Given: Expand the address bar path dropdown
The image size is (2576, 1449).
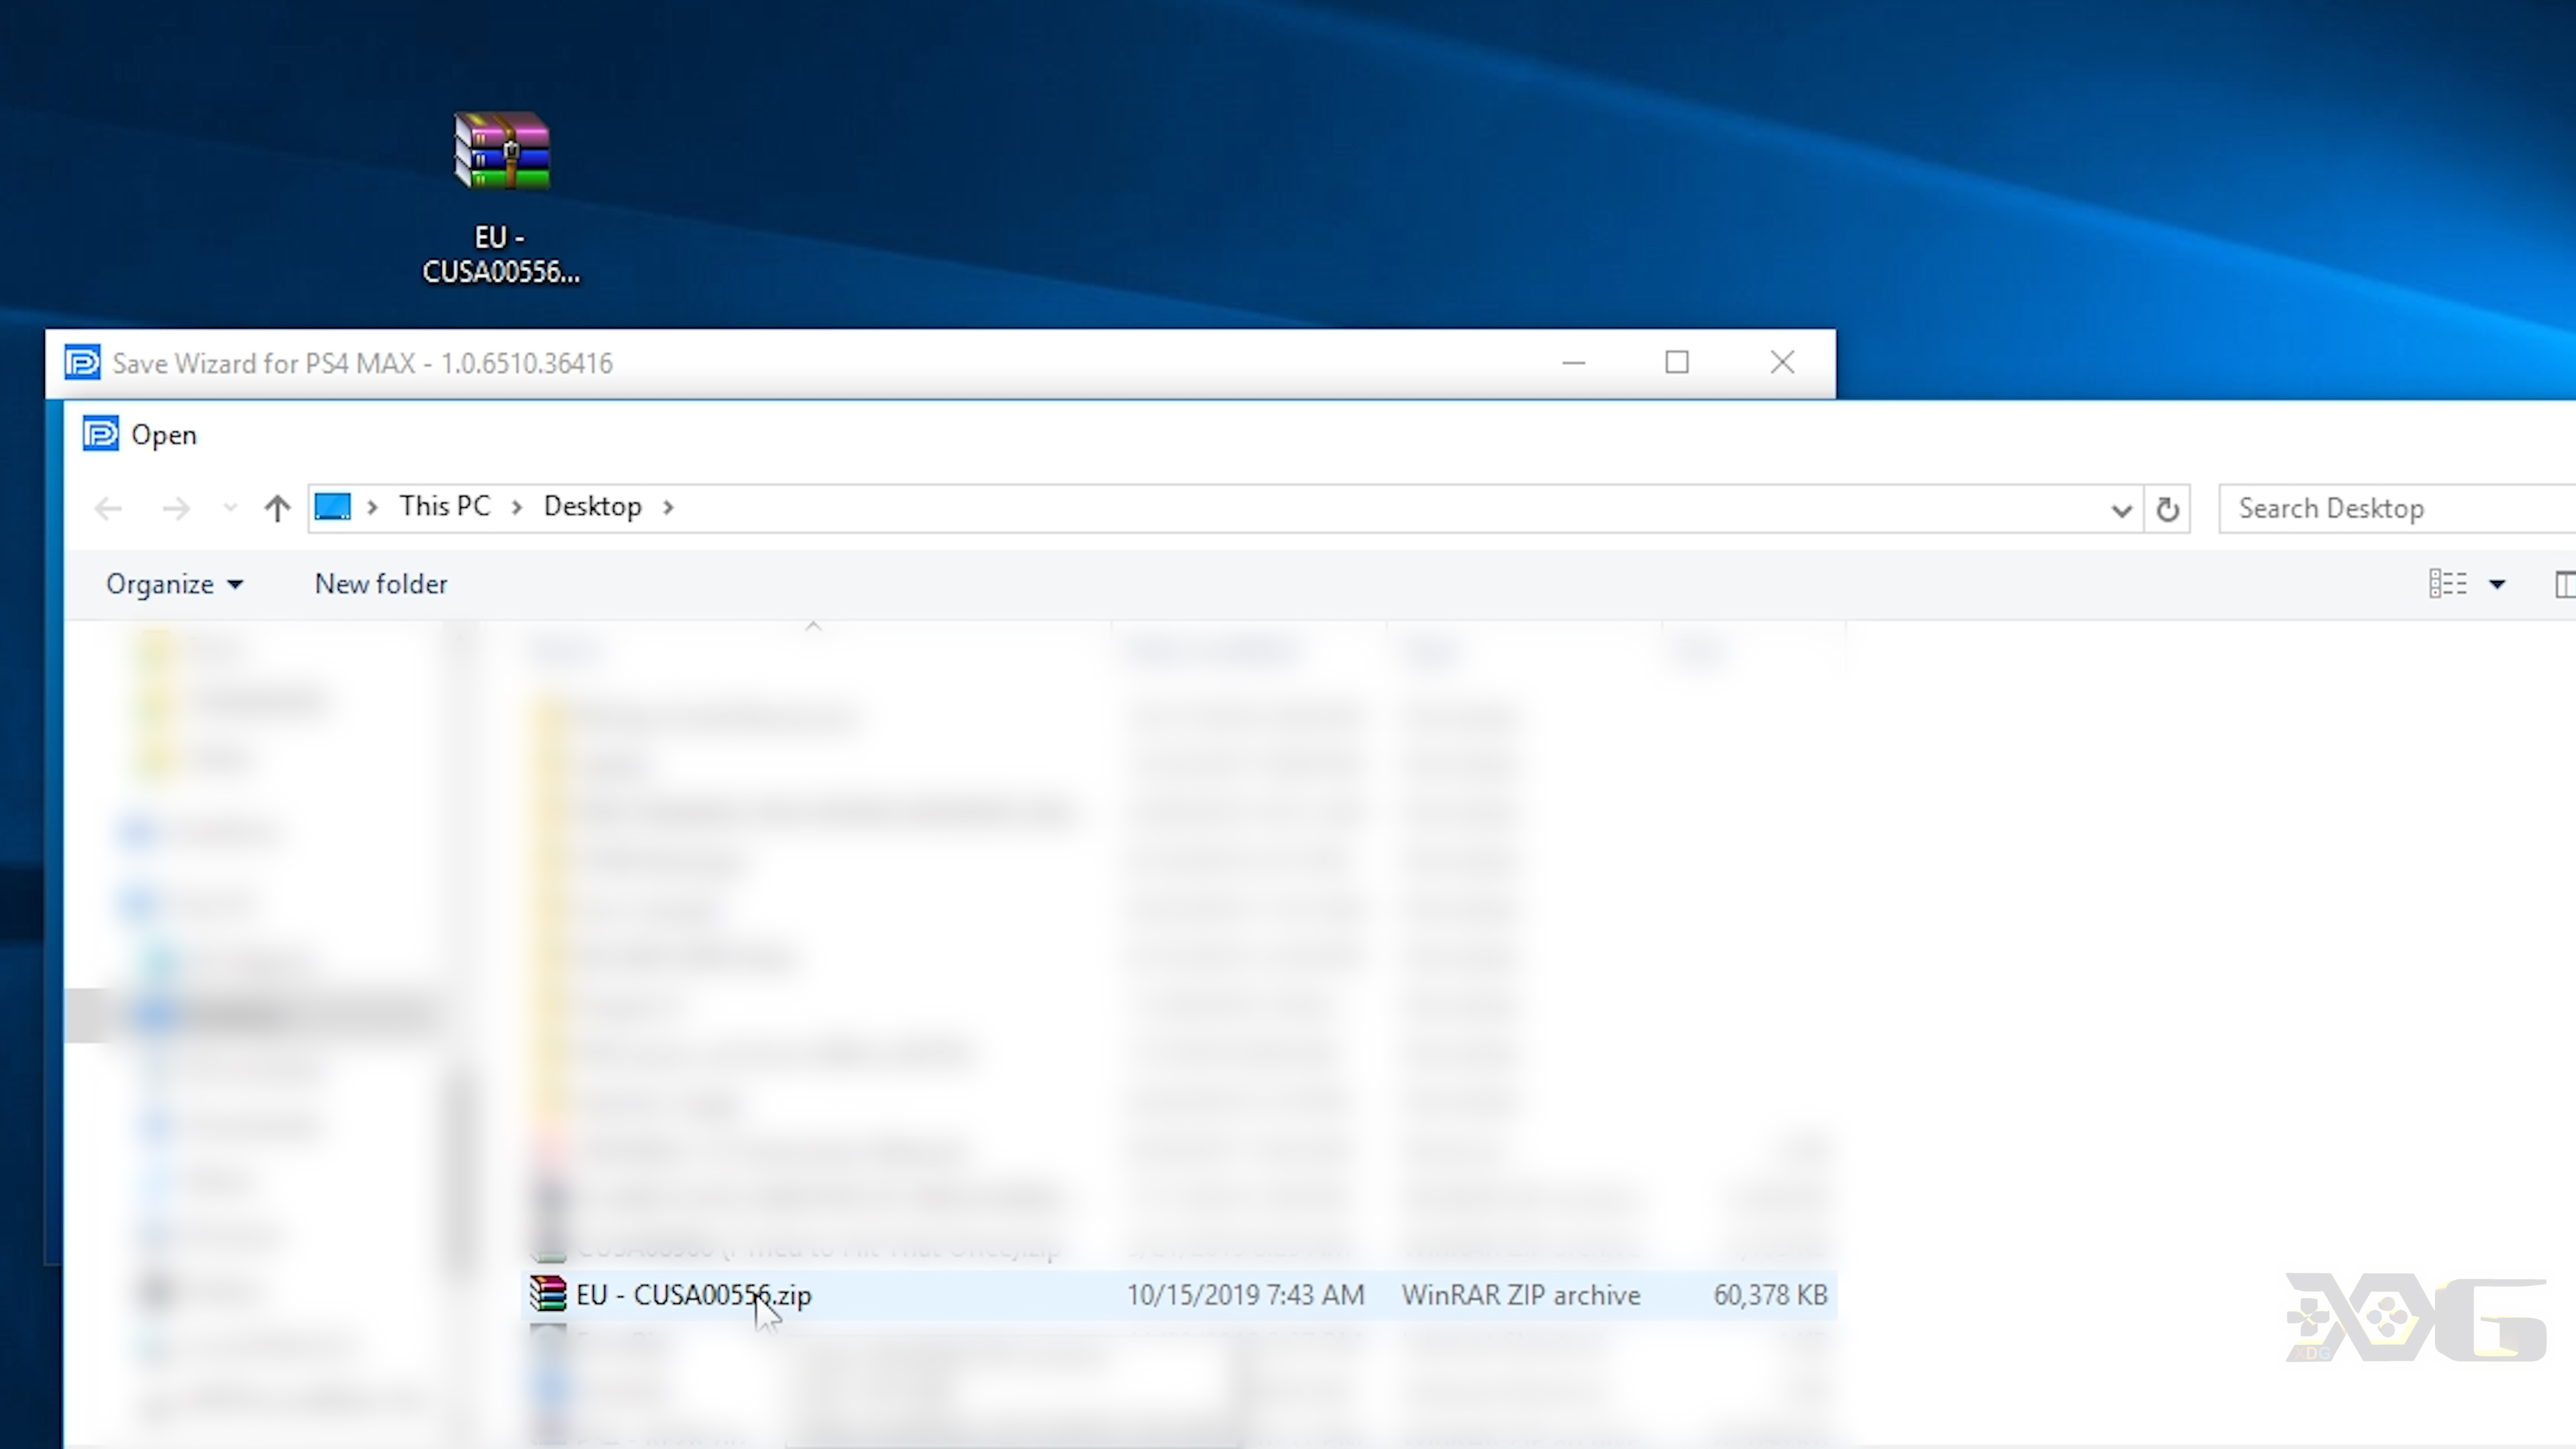Looking at the screenshot, I should pos(2120,508).
